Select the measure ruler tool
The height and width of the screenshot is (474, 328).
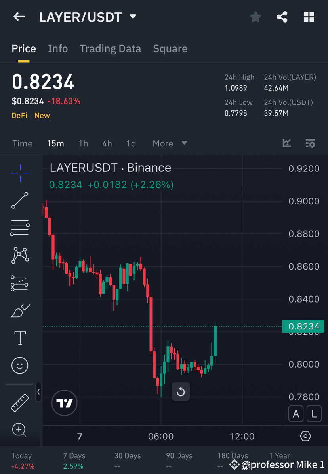point(20,402)
